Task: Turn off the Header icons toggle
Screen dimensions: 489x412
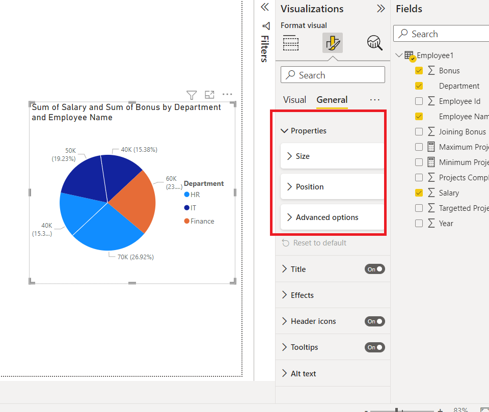Action: (x=374, y=321)
